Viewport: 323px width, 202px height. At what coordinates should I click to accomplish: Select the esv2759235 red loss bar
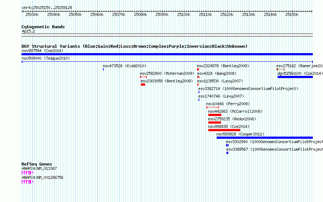tap(214, 123)
